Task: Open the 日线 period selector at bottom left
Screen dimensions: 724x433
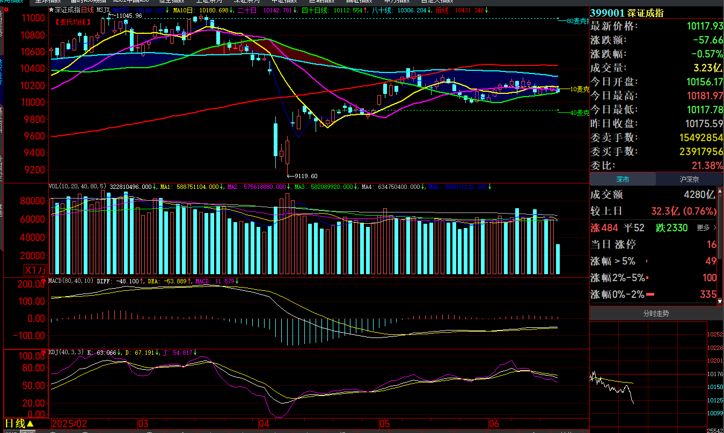Action: coord(19,424)
